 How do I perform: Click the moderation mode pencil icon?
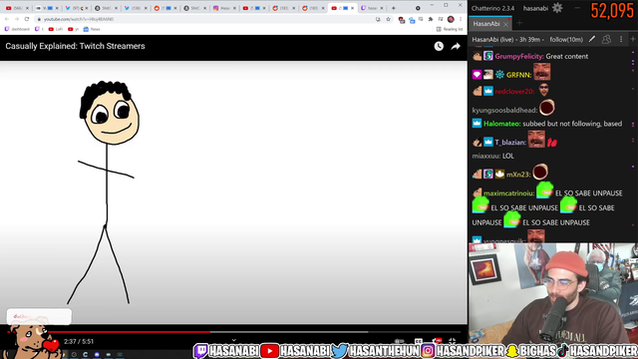(592, 39)
